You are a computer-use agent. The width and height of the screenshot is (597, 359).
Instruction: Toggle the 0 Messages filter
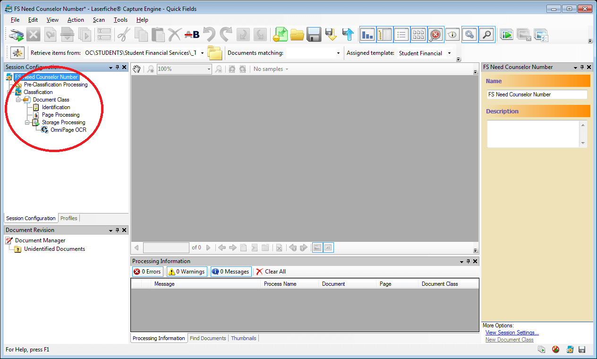[x=231, y=272]
